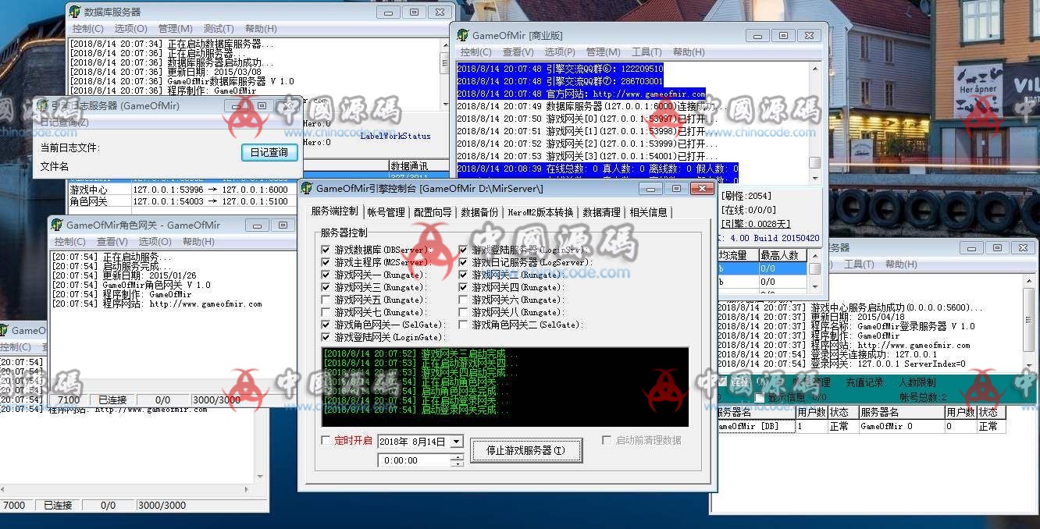Click the 充值记录 link in login server
Image resolution: width=1040 pixels, height=529 pixels.
coord(864,383)
